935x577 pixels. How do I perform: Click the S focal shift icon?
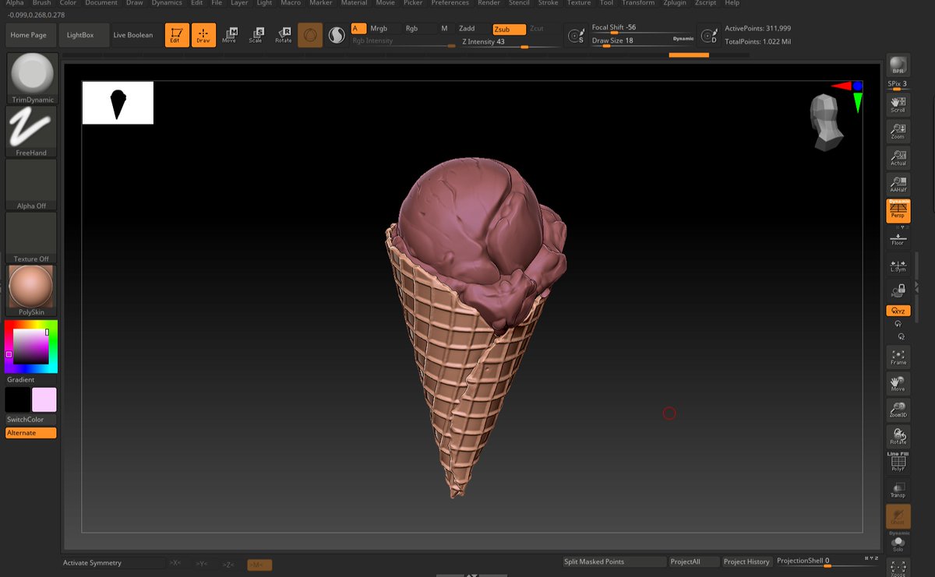point(577,36)
